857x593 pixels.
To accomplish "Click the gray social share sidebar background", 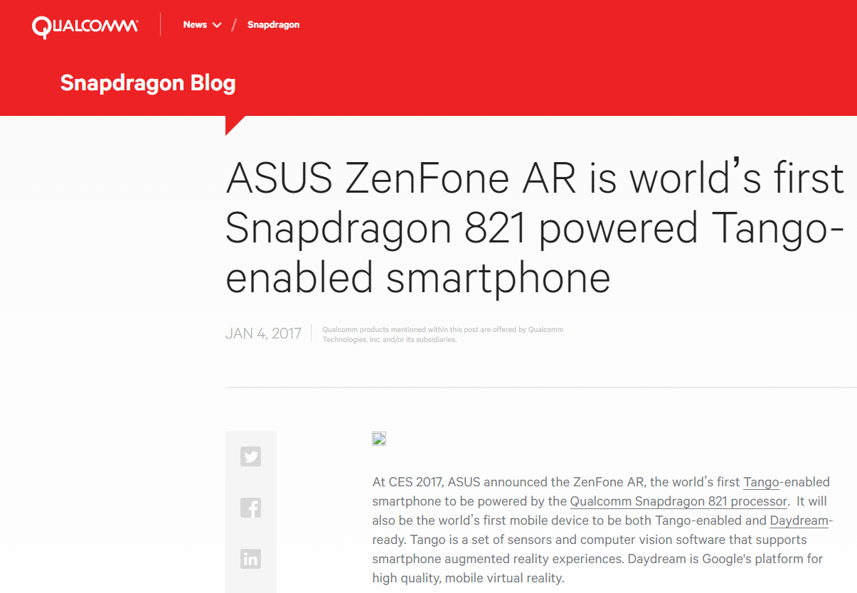I will click(250, 484).
